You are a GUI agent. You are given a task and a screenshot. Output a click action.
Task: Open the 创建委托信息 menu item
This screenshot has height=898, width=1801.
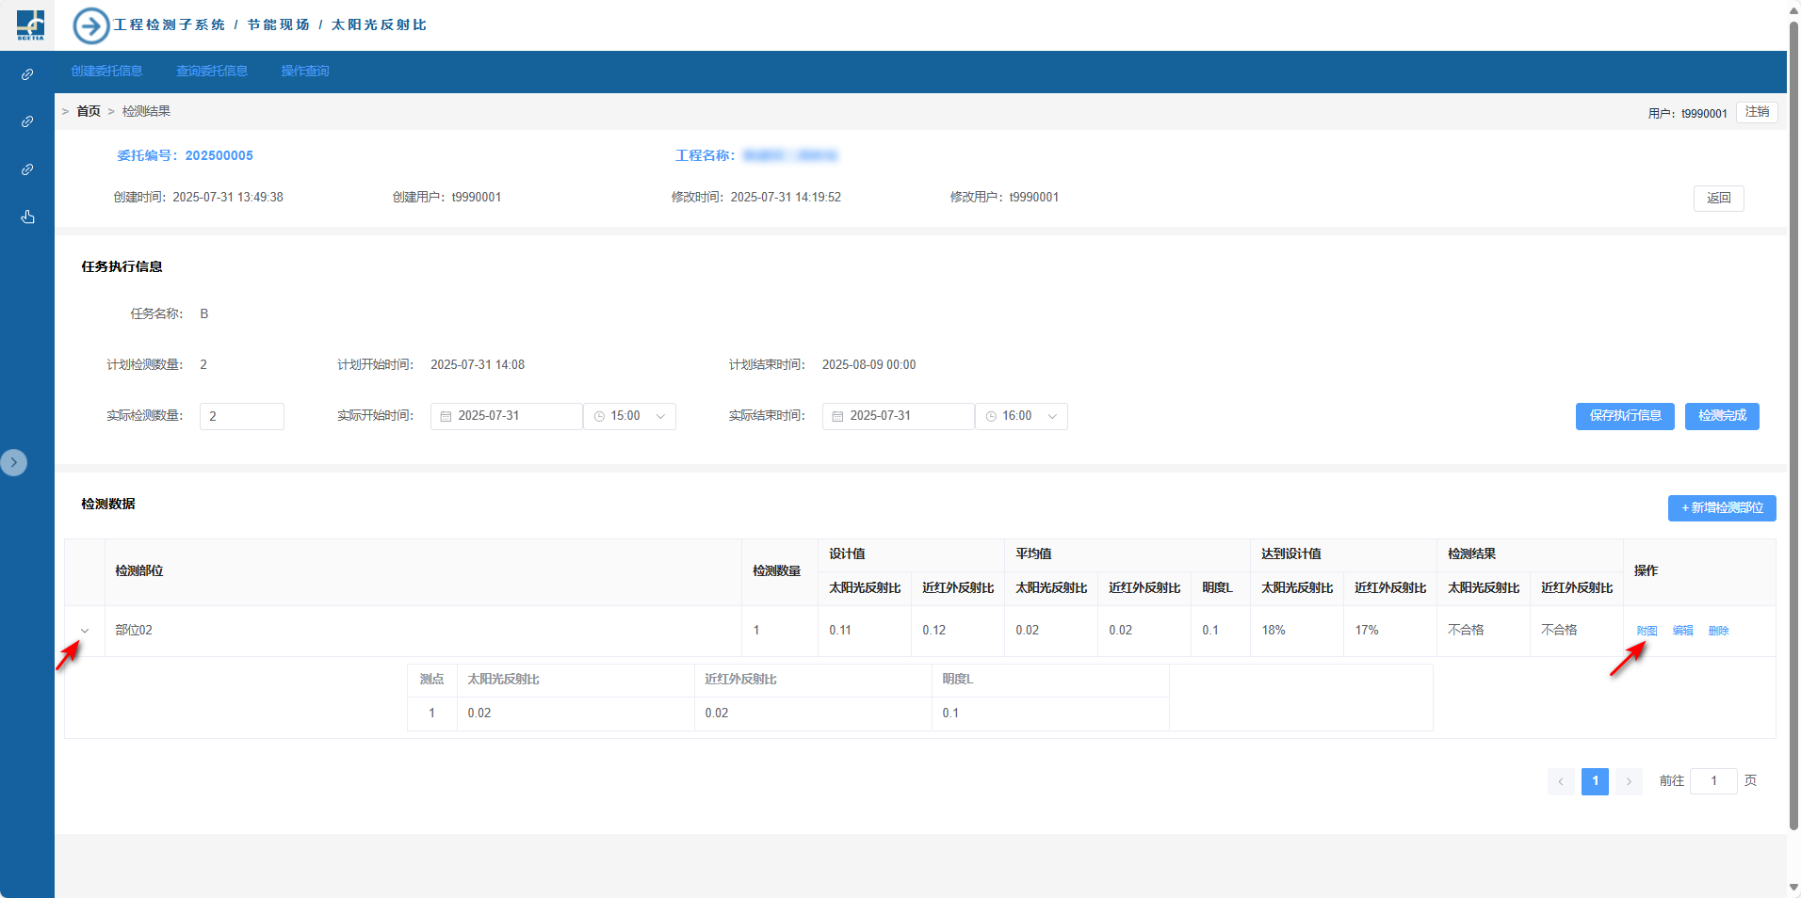tap(106, 72)
